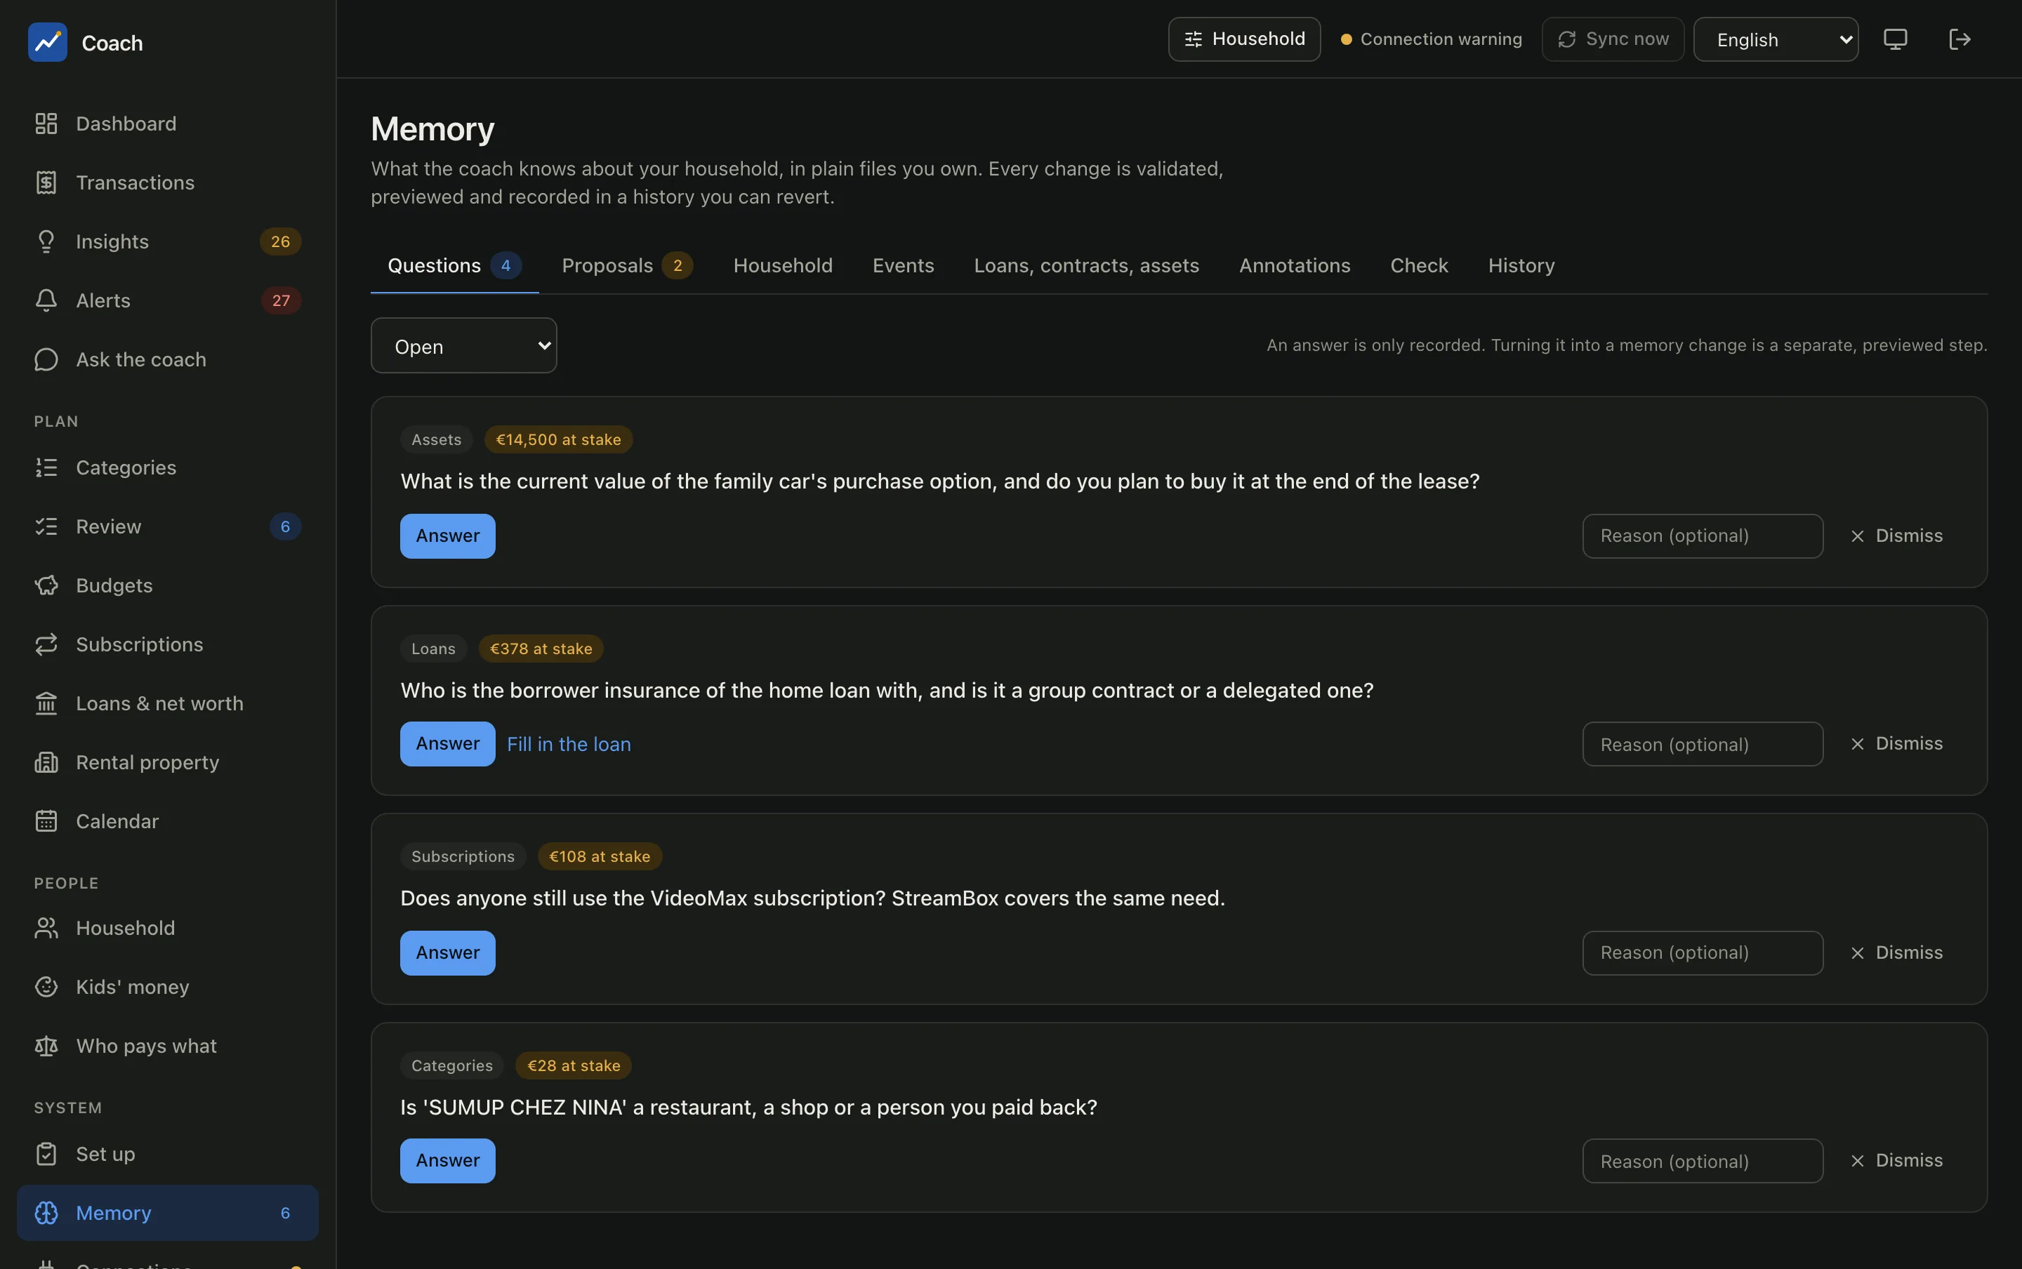The height and width of the screenshot is (1269, 2022).
Task: Open the Open status filter dropdown
Action: point(463,346)
